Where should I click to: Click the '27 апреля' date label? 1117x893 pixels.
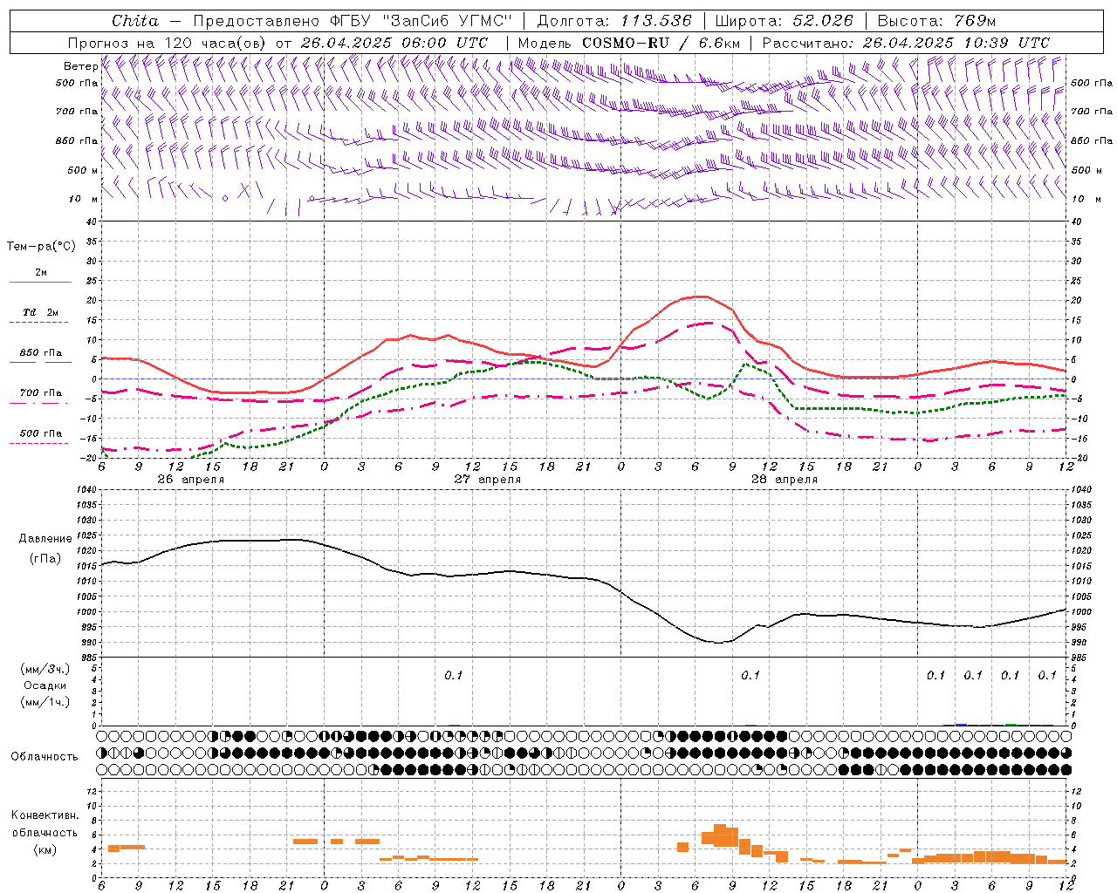487,480
